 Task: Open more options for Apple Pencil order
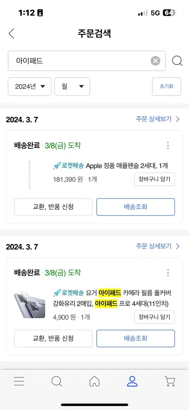pos(168,146)
